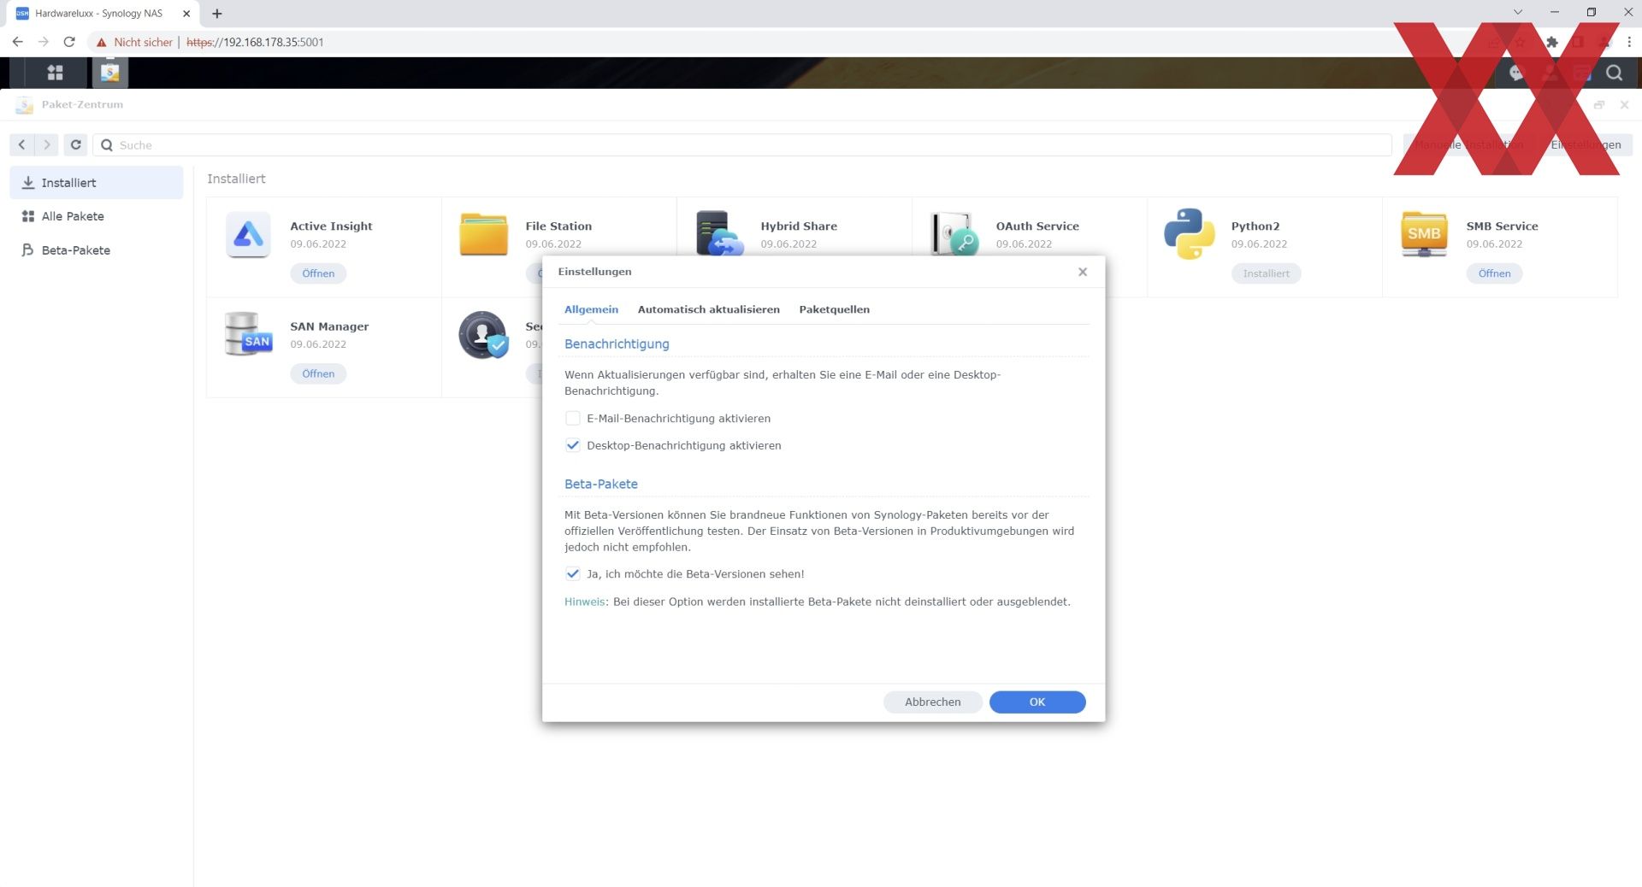The height and width of the screenshot is (887, 1642).
Task: Go back in Paket-Zentrum navigation
Action: pos(22,145)
